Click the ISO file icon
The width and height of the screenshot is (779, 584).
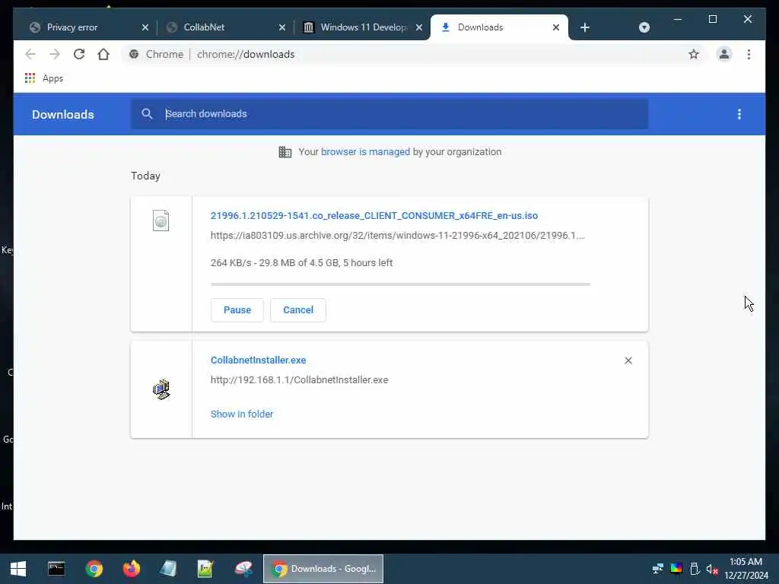[x=161, y=221]
